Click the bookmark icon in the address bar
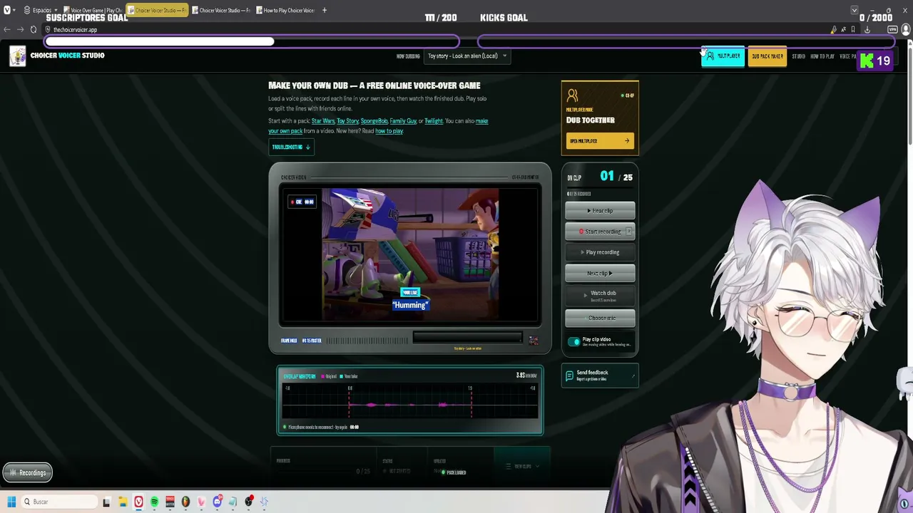Screen dimensions: 913x513 click(853, 30)
